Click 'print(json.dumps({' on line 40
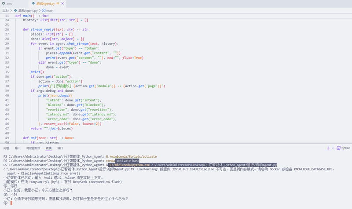This screenshot has height=209, width=352. click(x=55, y=95)
